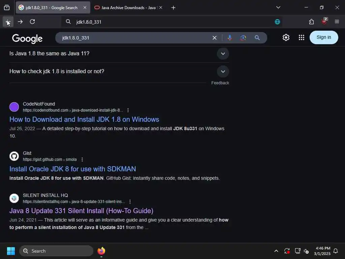
Task: Open the Windows Start menu
Action: (x=11, y=251)
